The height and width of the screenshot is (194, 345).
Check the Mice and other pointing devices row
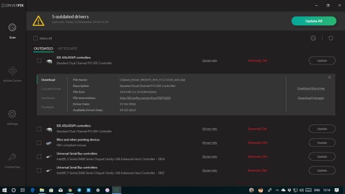click(x=39, y=143)
